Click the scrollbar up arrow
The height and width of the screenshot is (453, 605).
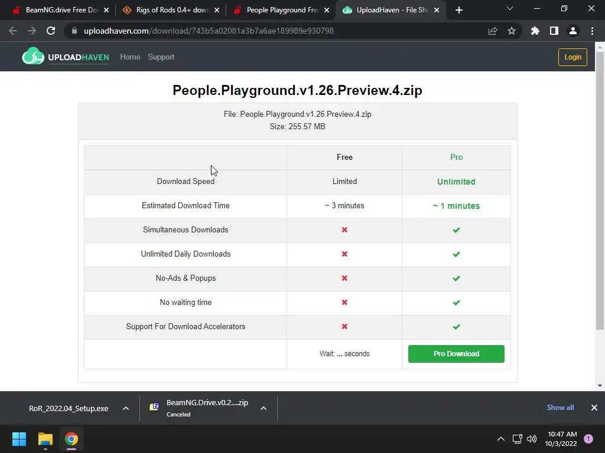coord(600,47)
